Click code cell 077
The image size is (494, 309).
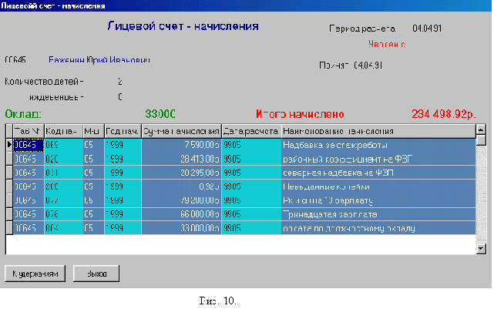click(x=64, y=200)
